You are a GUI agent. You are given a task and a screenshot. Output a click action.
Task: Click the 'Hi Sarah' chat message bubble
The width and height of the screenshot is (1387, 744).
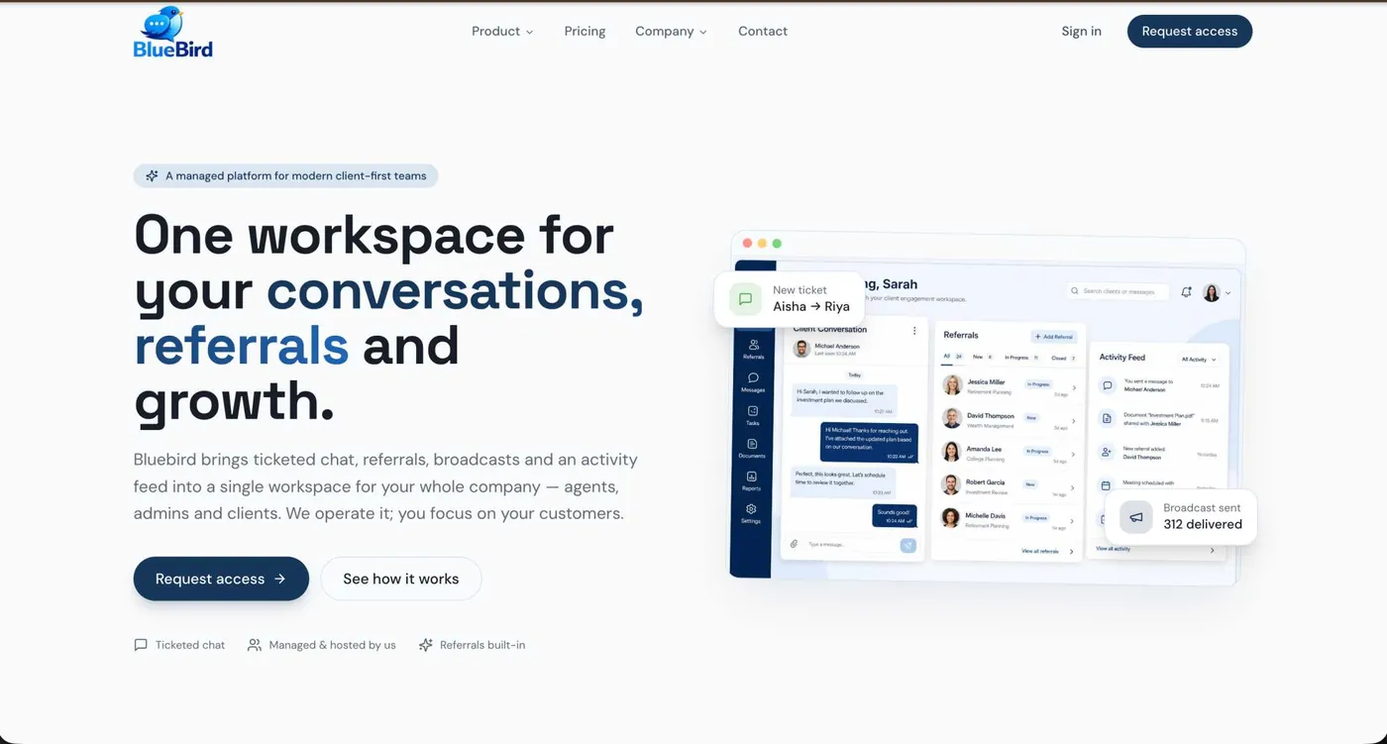[x=845, y=400]
